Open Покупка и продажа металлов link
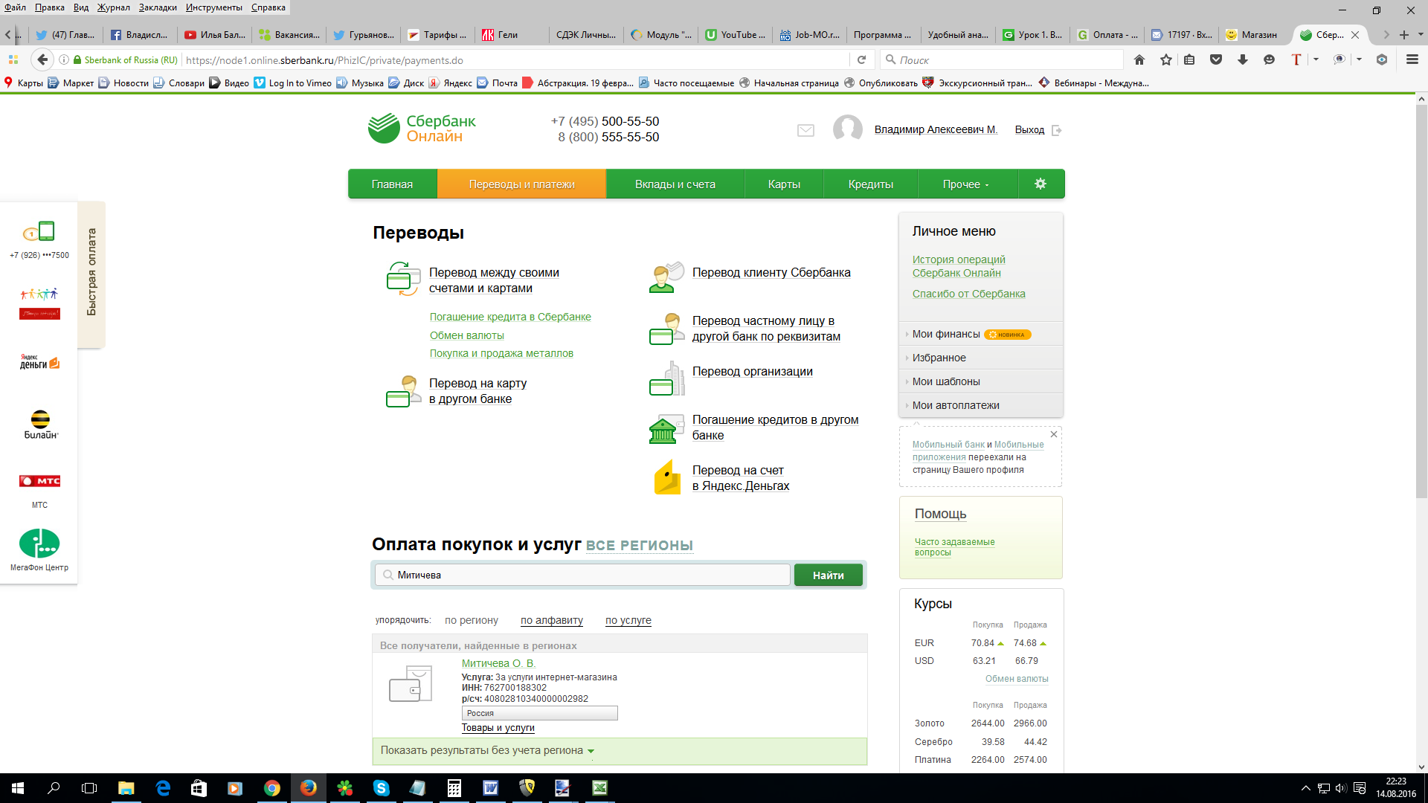 point(501,354)
